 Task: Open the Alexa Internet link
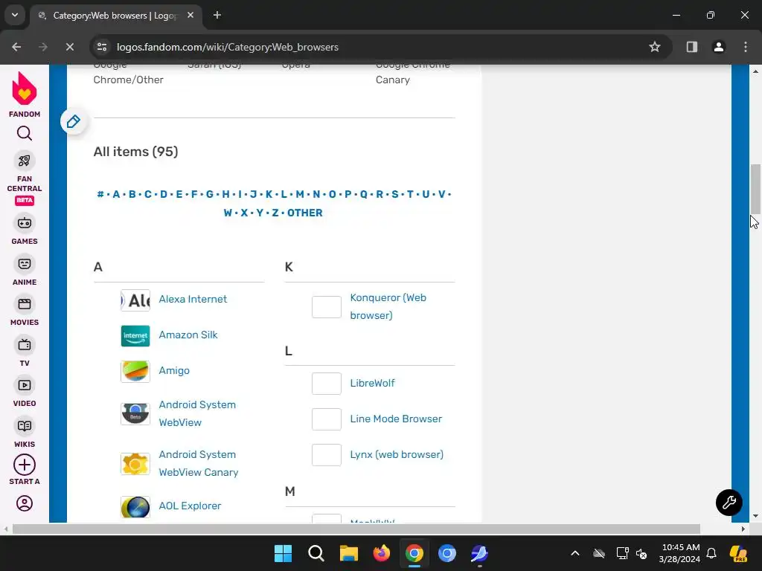coord(193,299)
